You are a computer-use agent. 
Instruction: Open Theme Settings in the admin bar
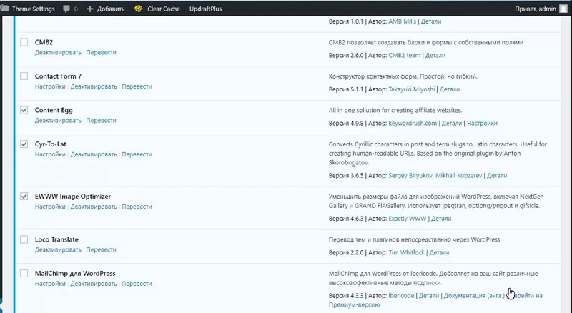point(33,9)
